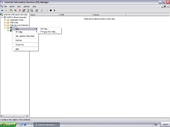Click the EN language indicator
Image resolution: width=170 pixels, height=127 pixels.
click(x=156, y=125)
